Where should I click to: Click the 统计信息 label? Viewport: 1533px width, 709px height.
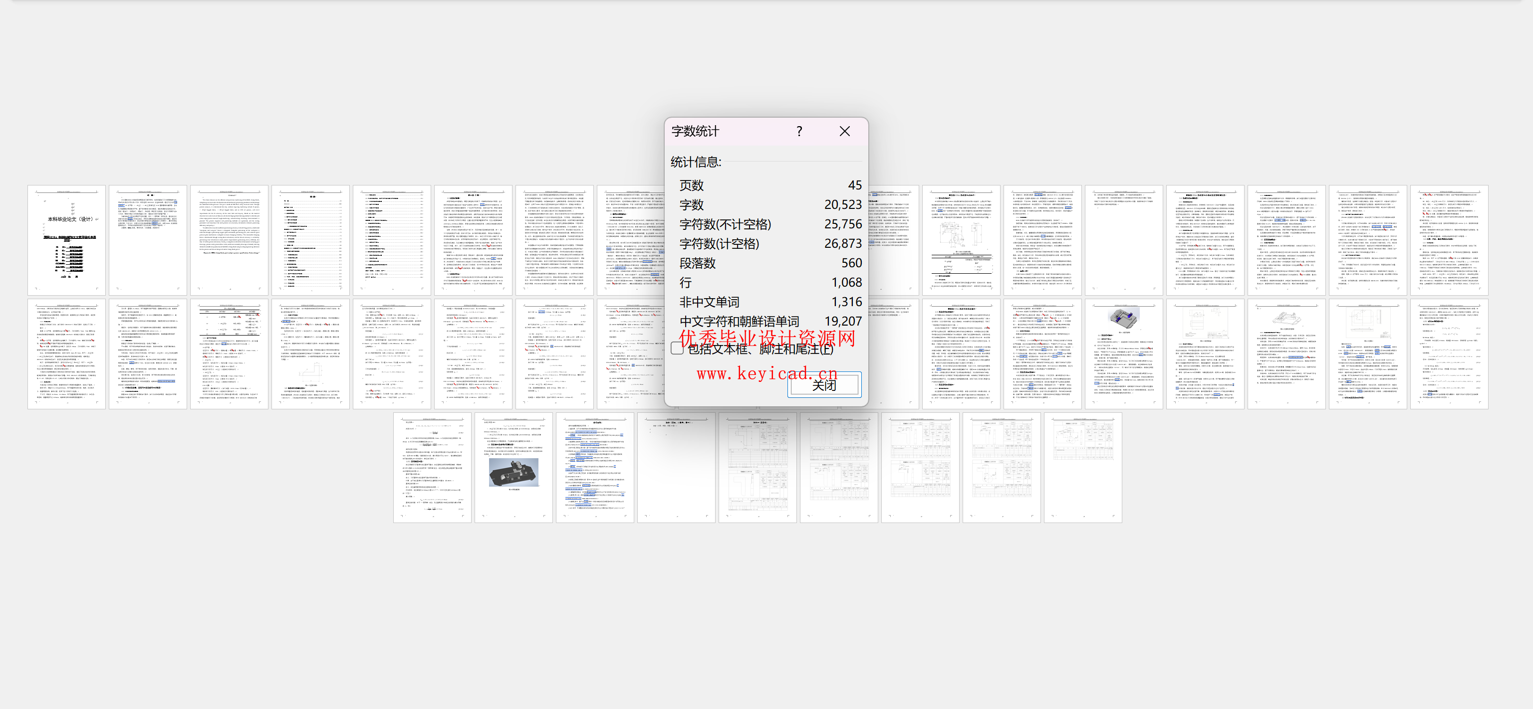tap(696, 162)
